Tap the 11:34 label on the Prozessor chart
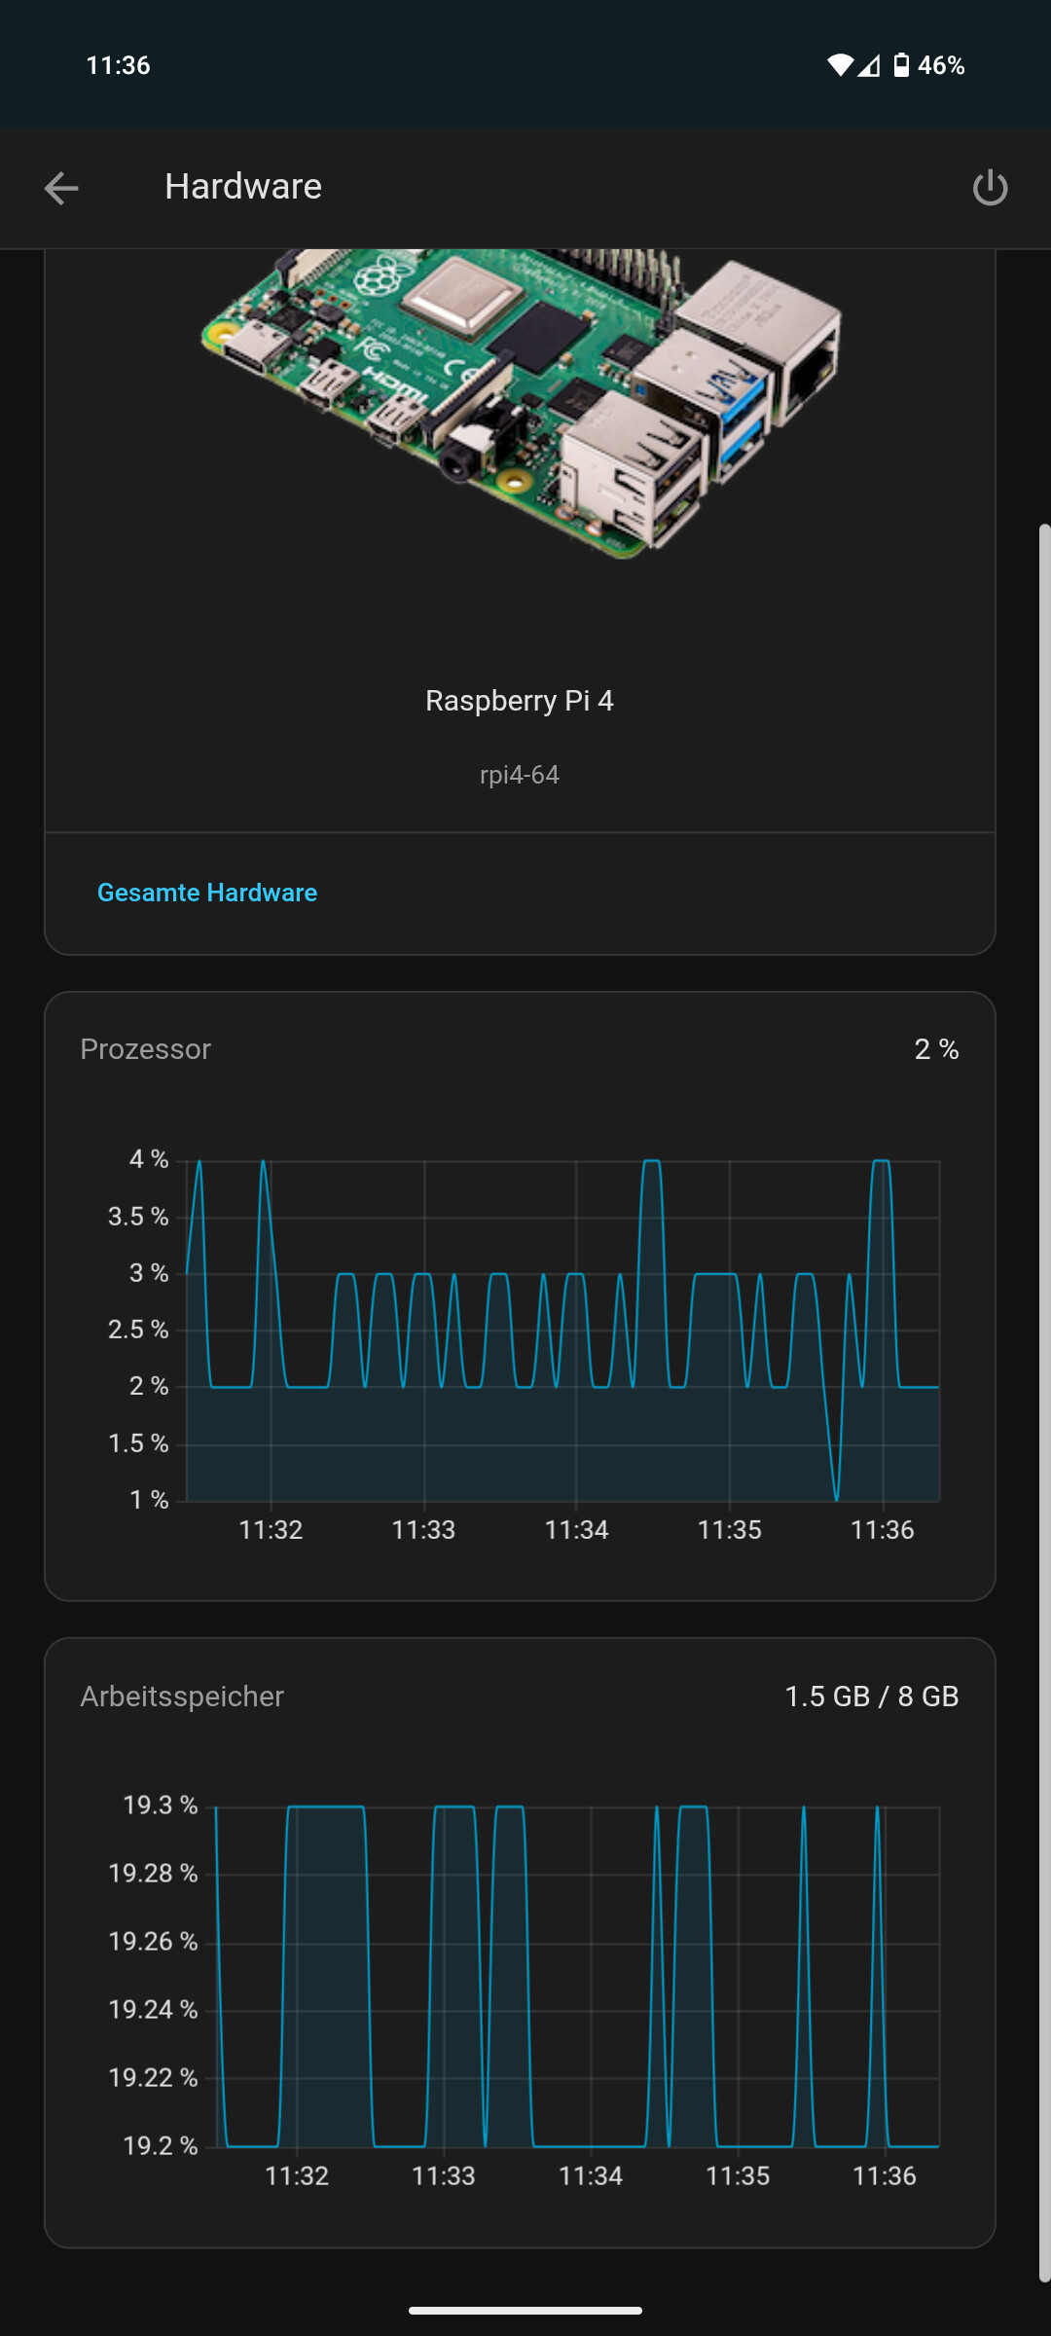 576,1530
